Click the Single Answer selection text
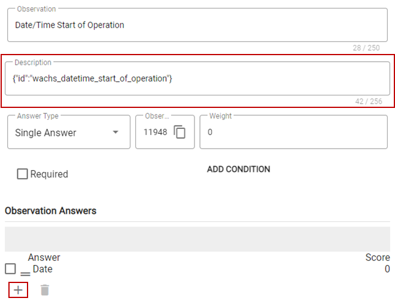The image size is (395, 307). pyautogui.click(x=45, y=133)
